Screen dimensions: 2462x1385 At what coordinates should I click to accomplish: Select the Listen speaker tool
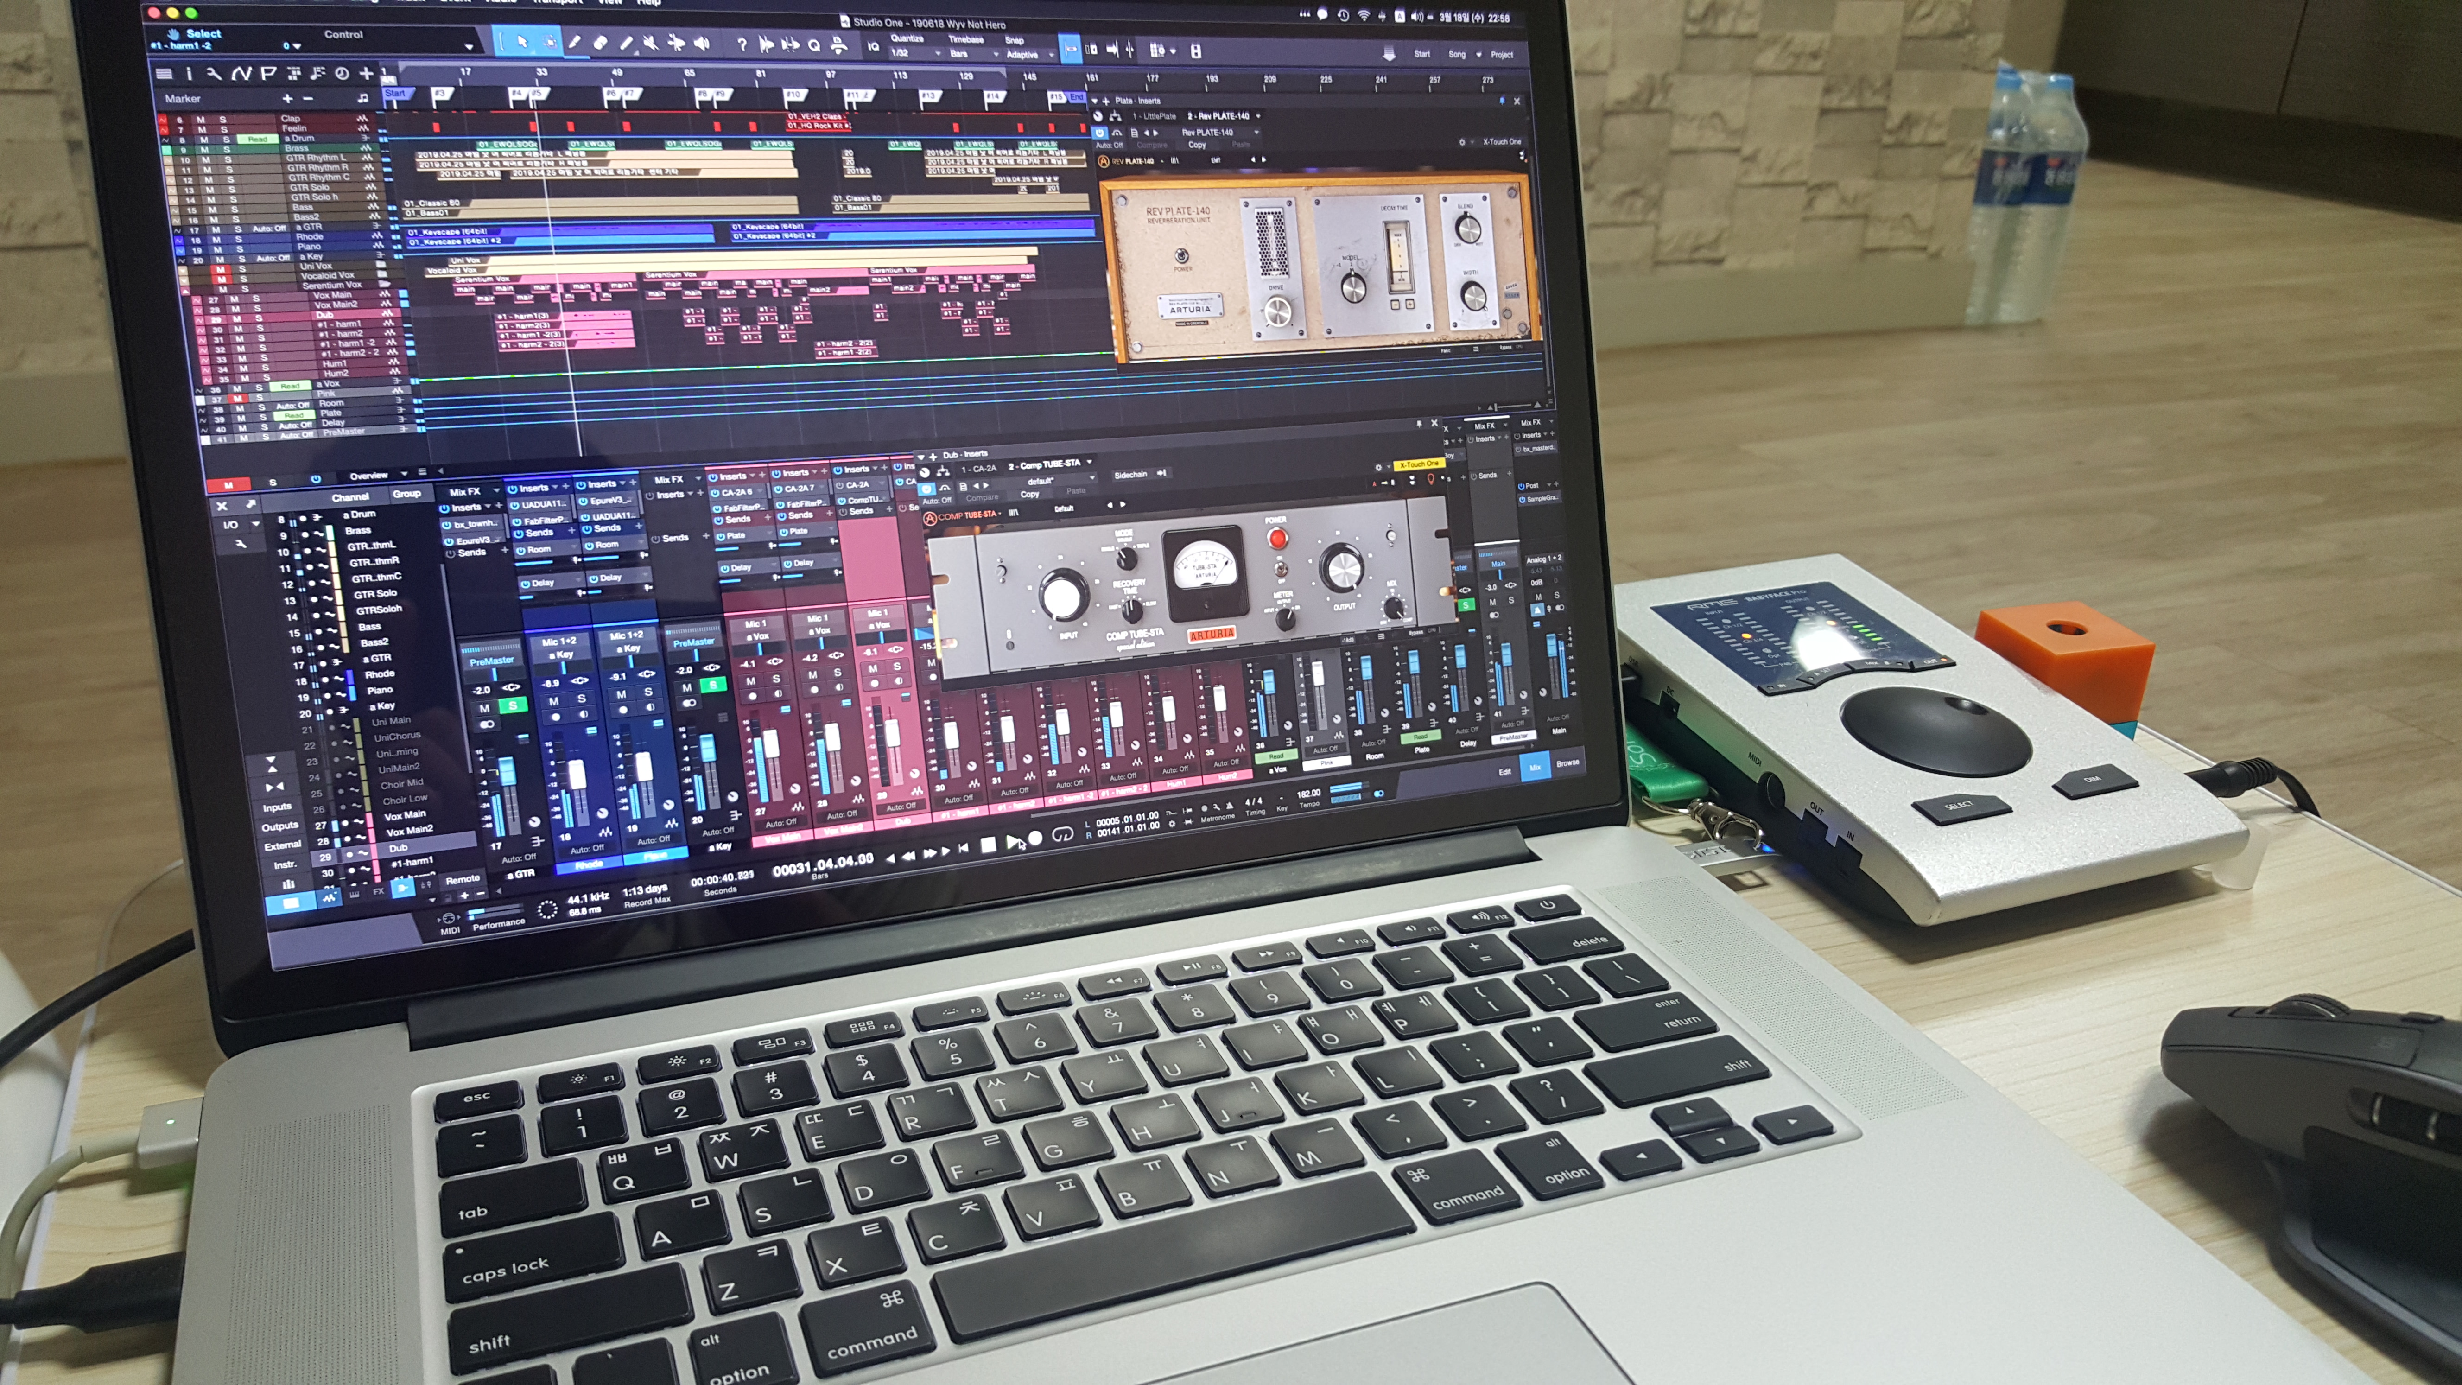click(x=703, y=44)
